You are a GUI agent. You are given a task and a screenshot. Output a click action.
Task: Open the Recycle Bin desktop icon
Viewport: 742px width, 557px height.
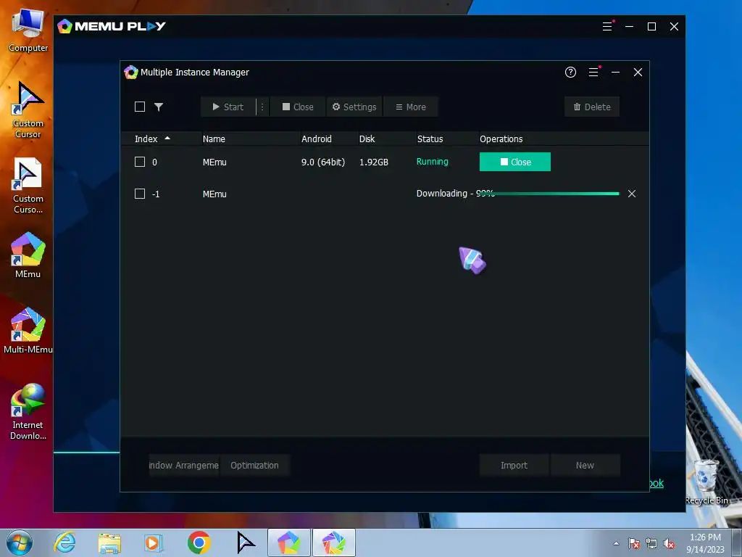(706, 482)
